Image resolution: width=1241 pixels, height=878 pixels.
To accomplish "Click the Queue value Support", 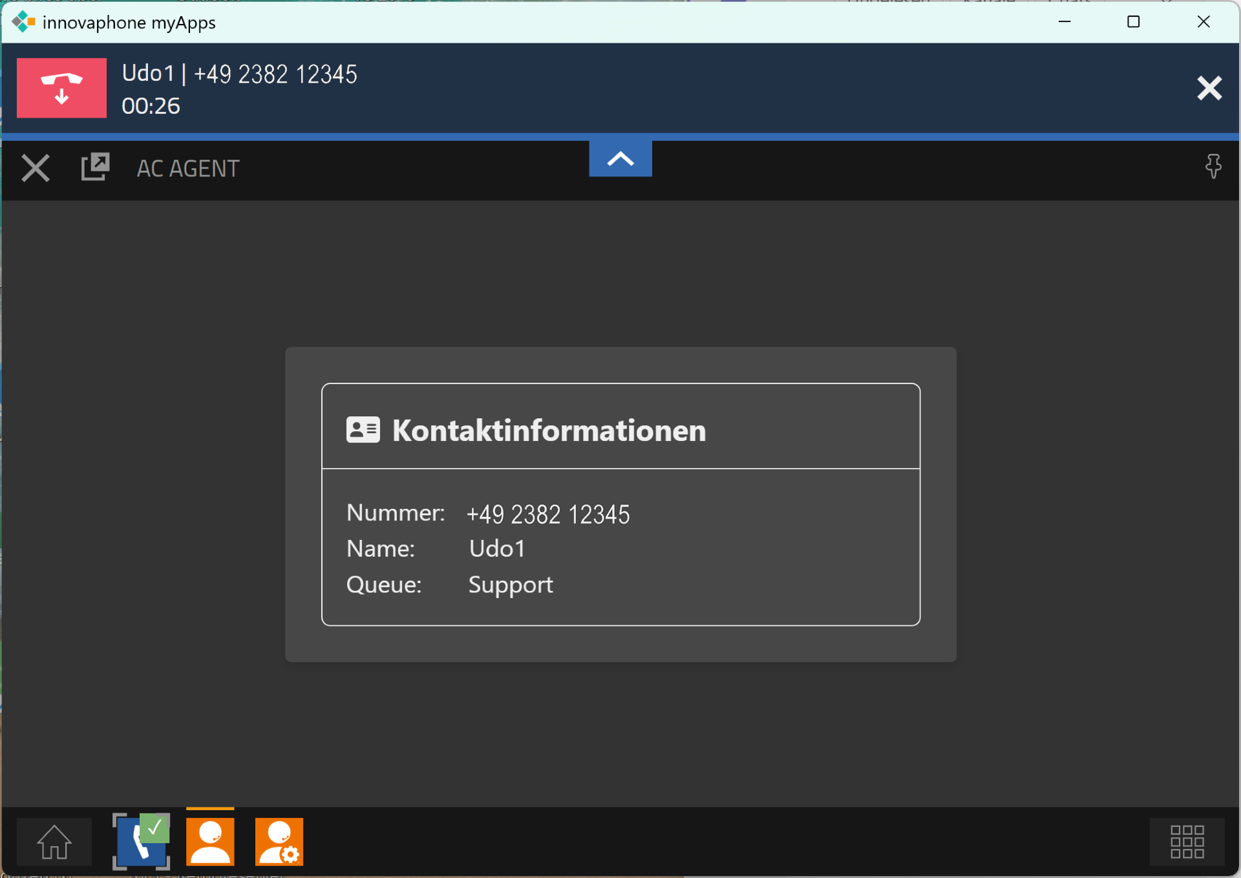I will [x=510, y=584].
